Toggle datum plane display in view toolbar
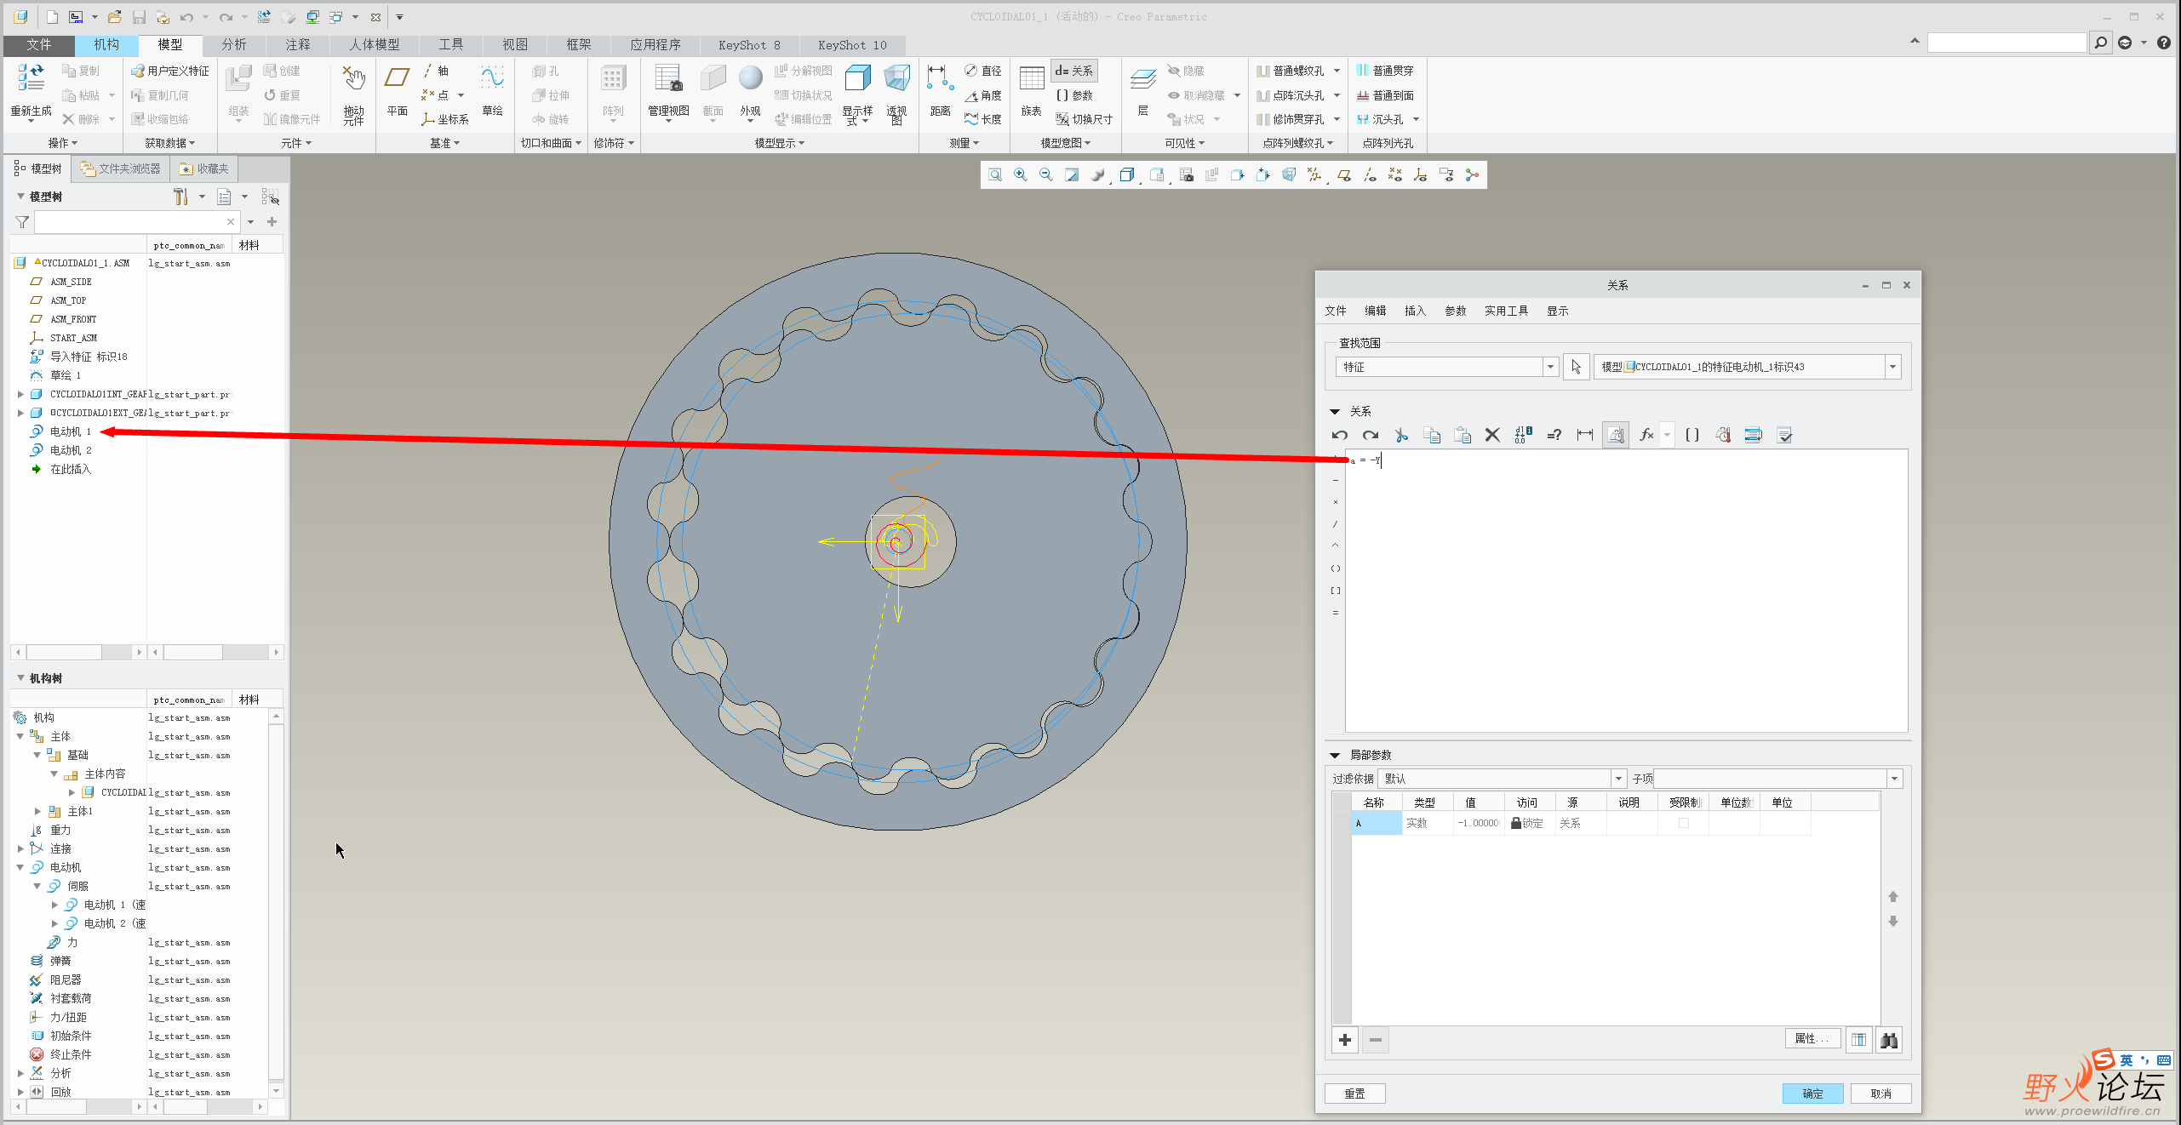Screen dimensions: 2181x1125 point(1344,175)
